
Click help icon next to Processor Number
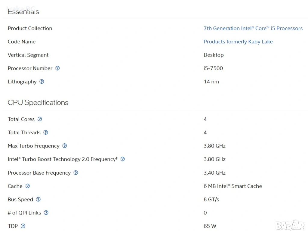[57, 68]
